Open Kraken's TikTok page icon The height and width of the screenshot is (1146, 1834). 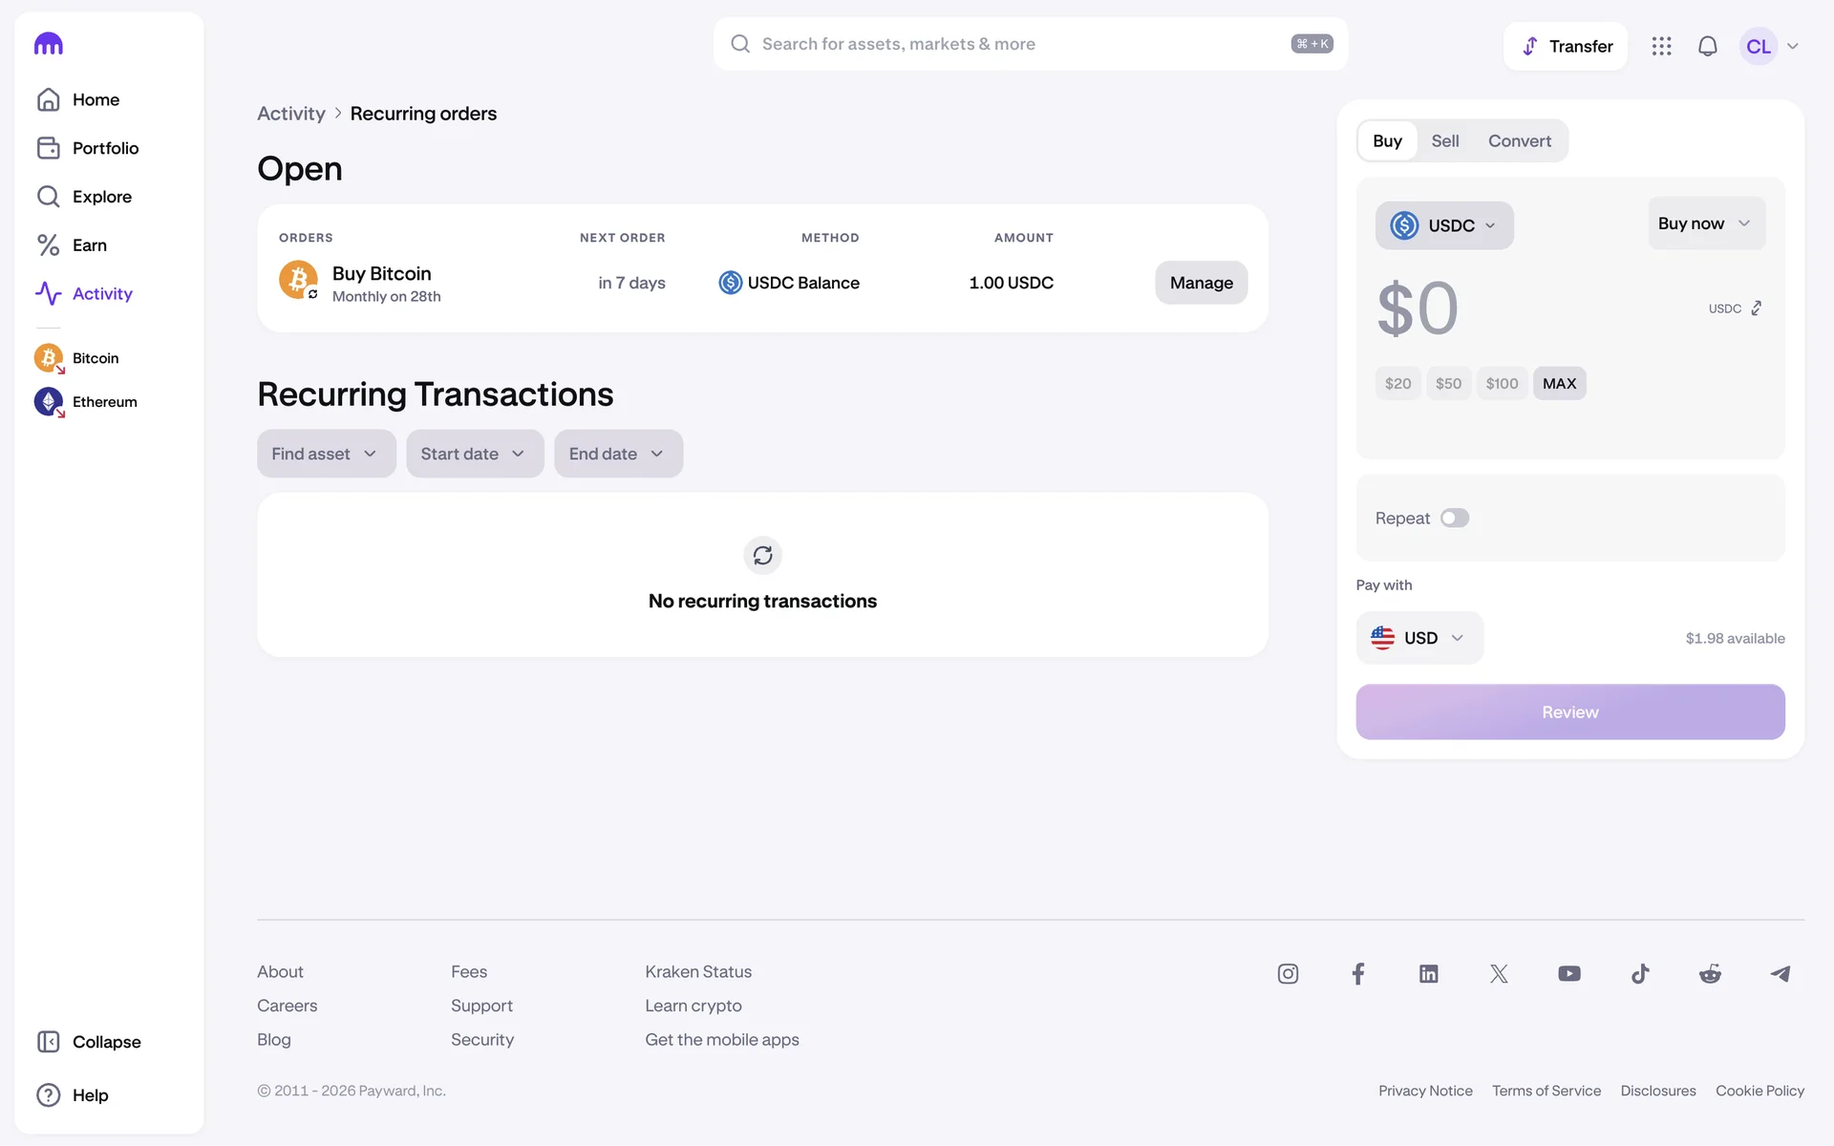1640,973
